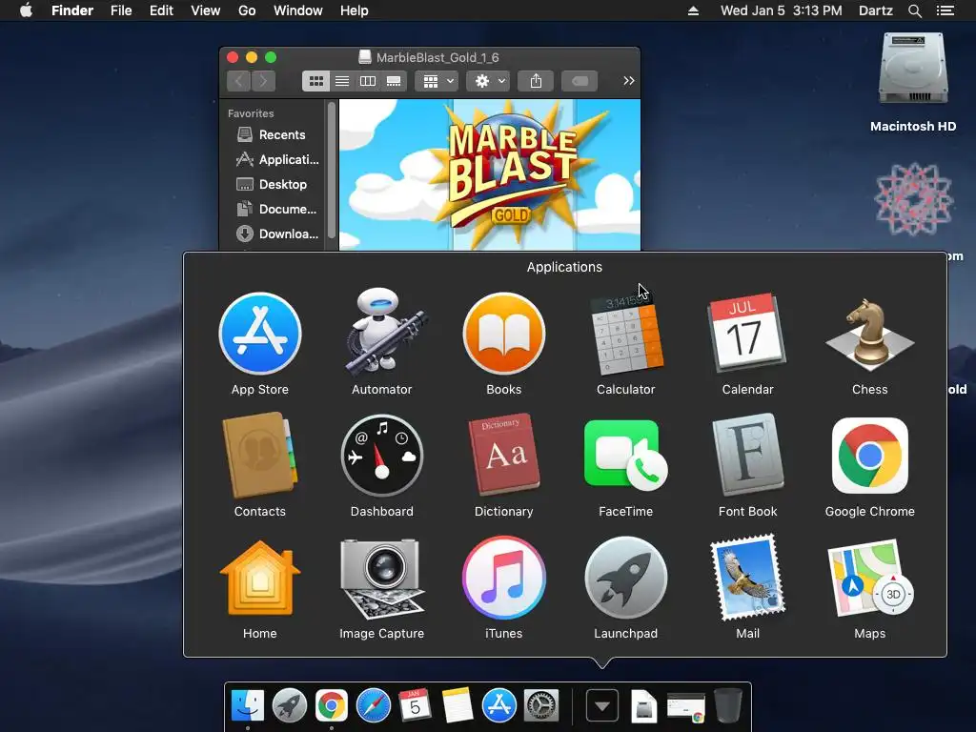This screenshot has height=732, width=976.
Task: Open the Edit menu
Action: coord(161,10)
